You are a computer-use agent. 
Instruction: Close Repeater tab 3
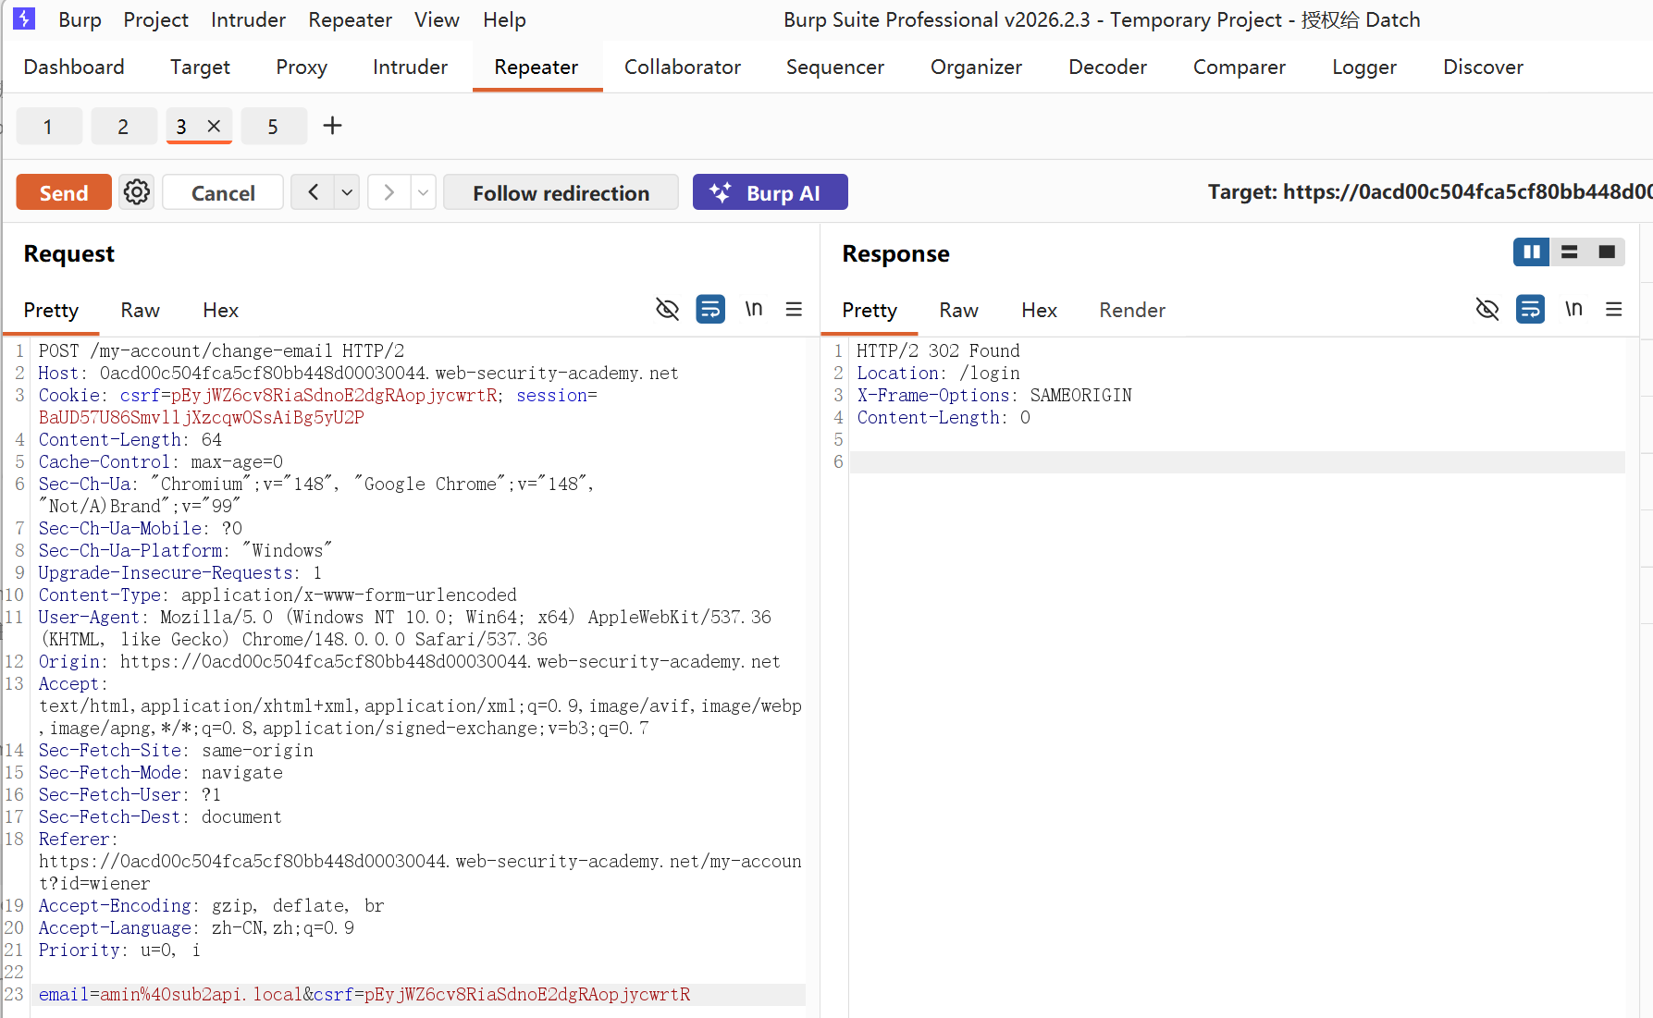pos(214,126)
